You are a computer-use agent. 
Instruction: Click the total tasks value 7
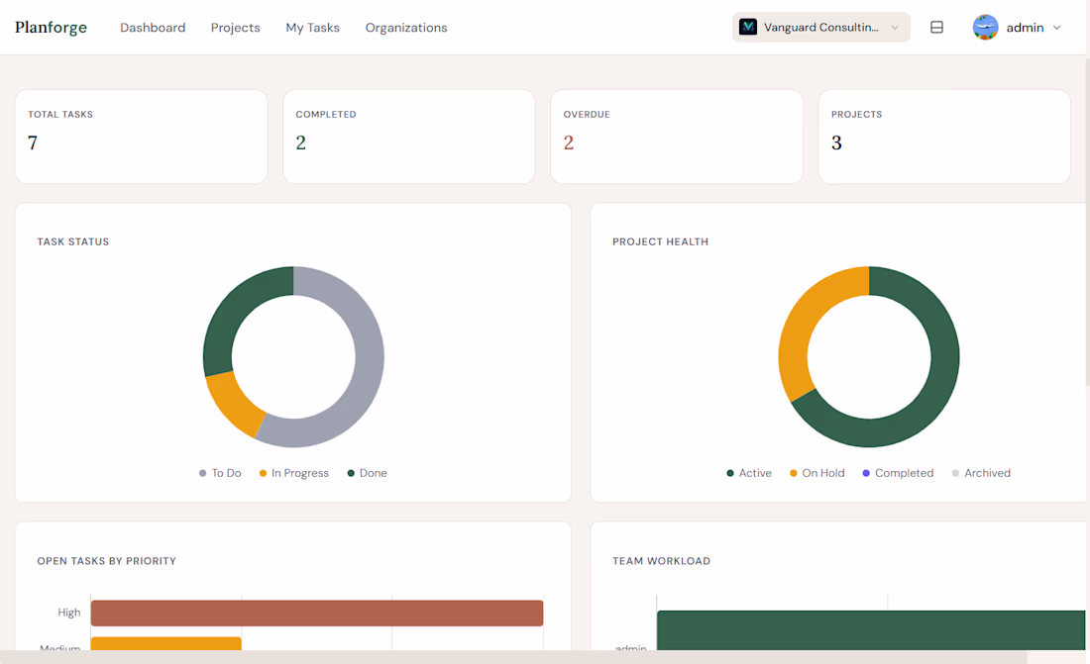pos(33,143)
